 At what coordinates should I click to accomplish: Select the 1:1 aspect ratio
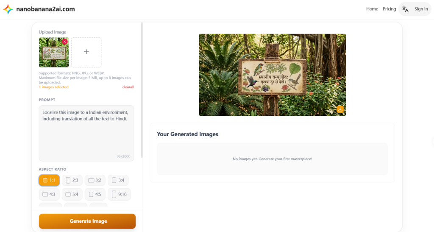coord(49,180)
